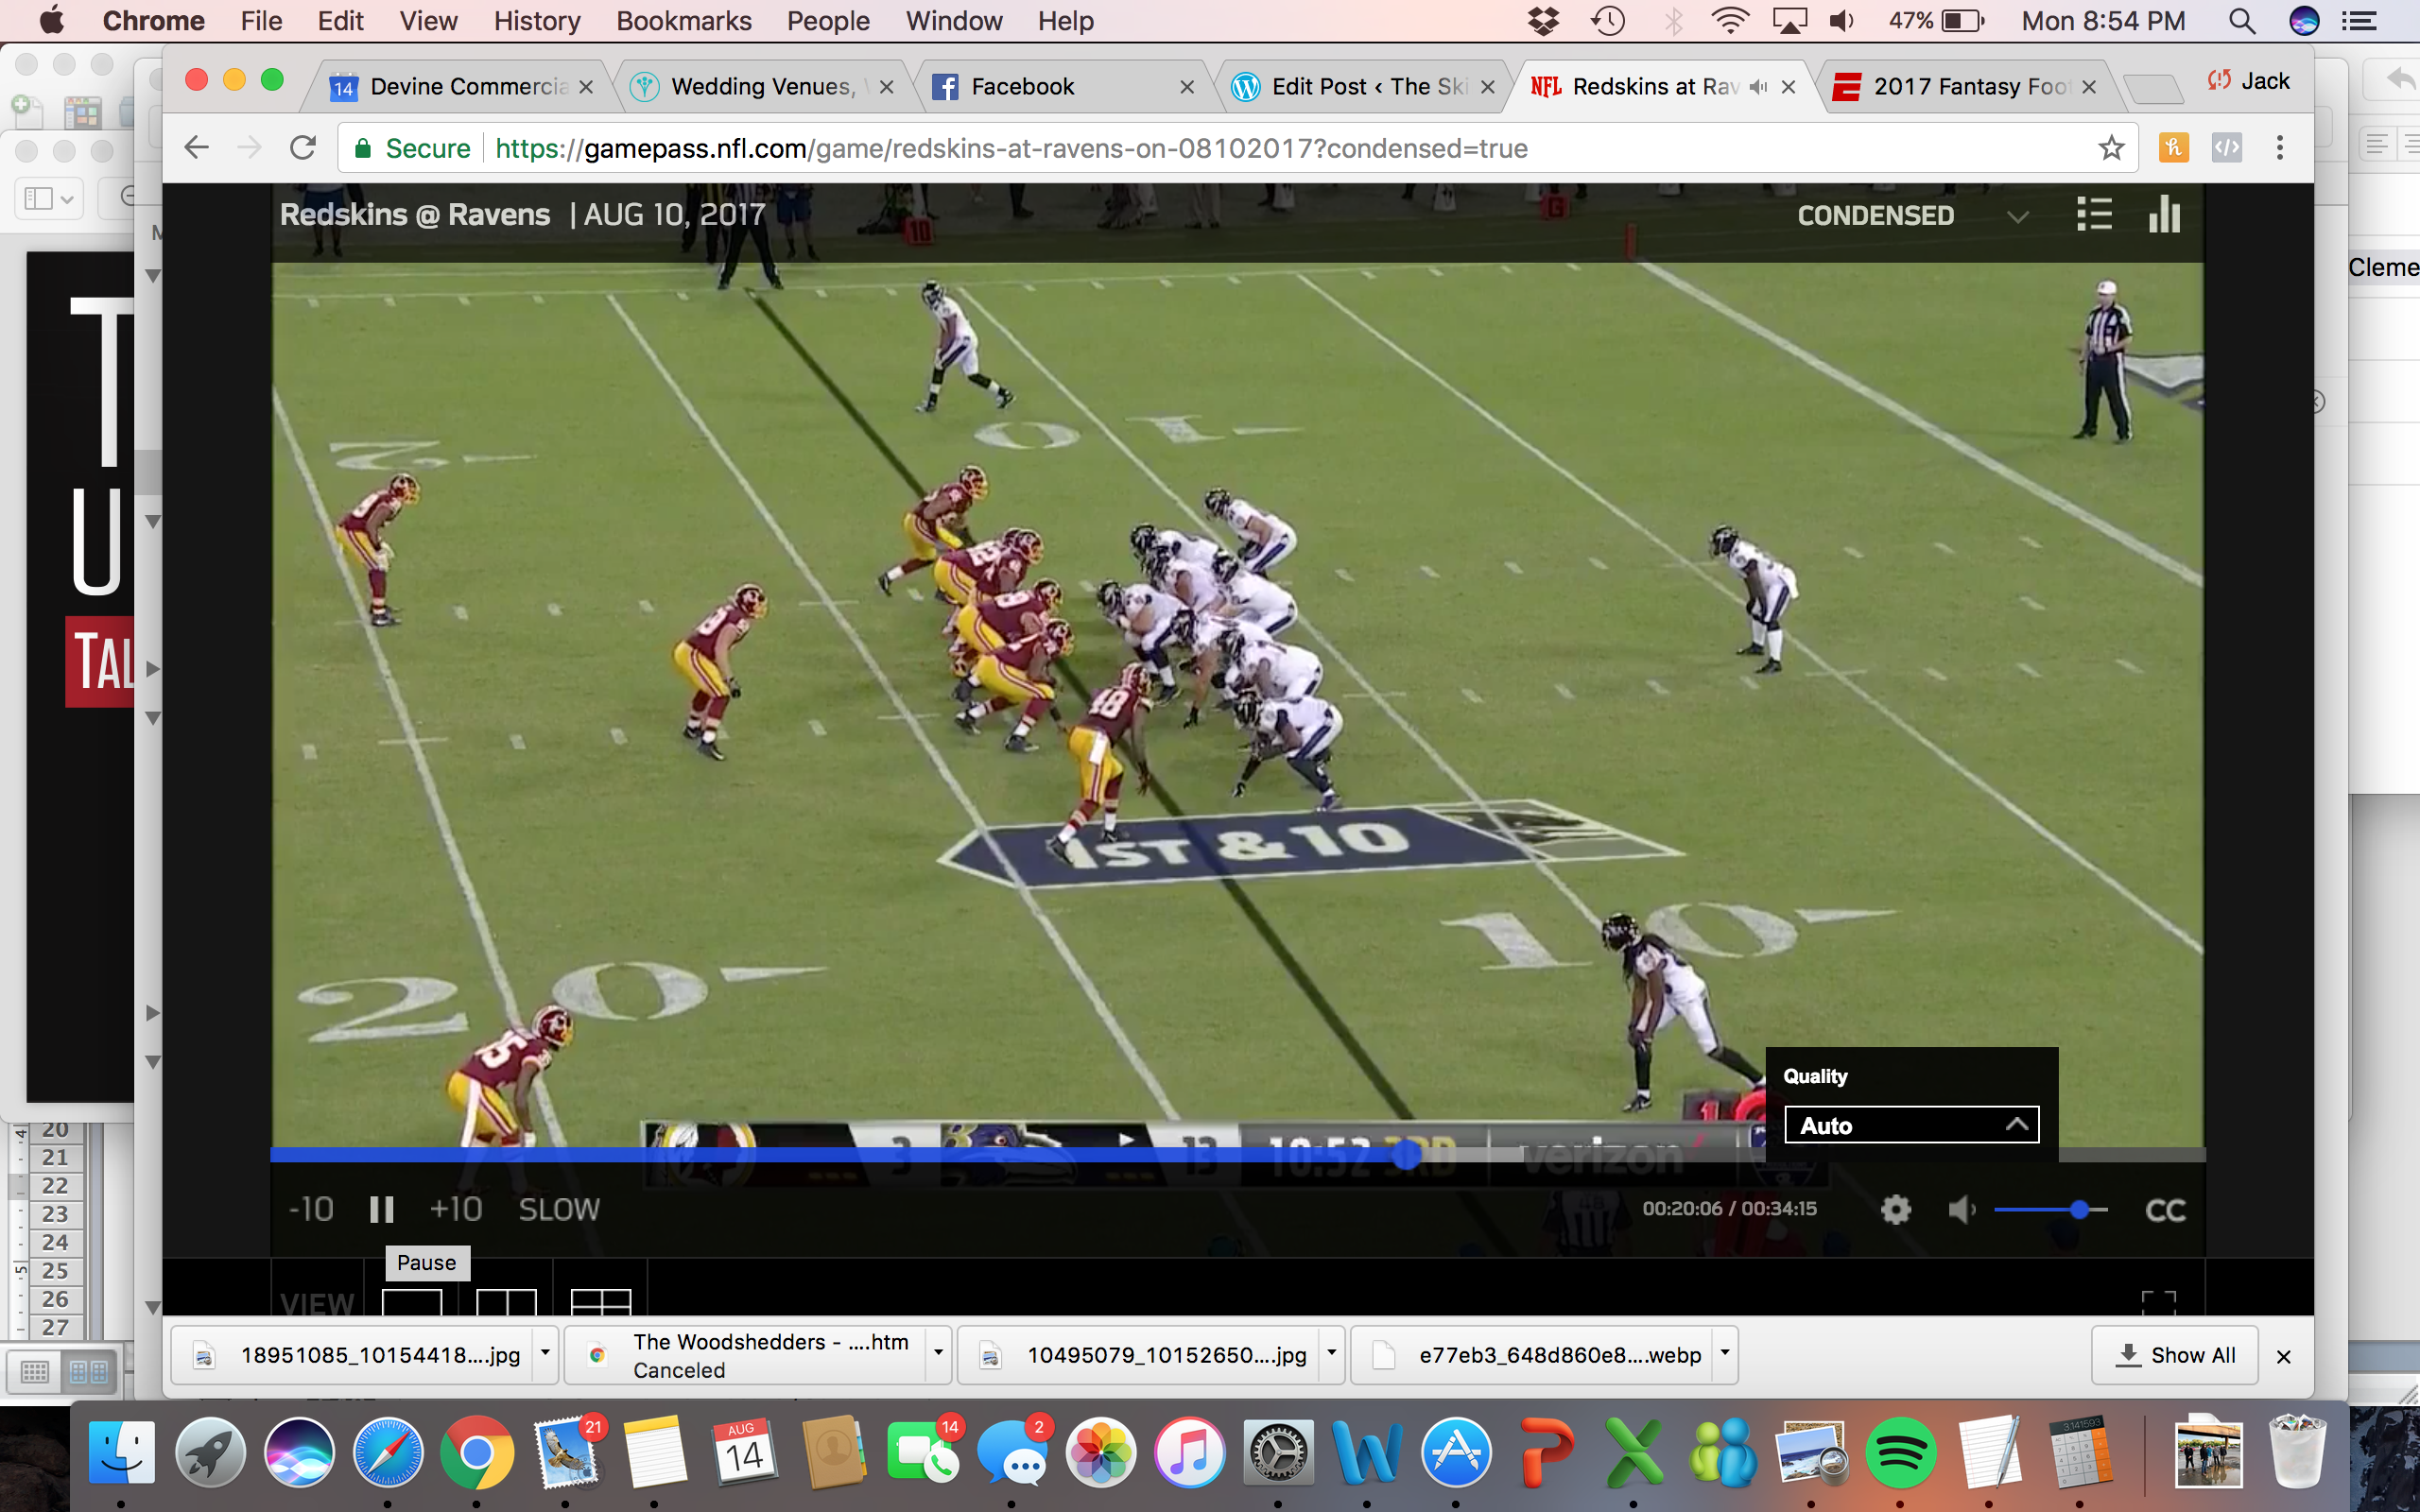The image size is (2420, 1512).
Task: Reload the Game Pass page
Action: pos(303,149)
